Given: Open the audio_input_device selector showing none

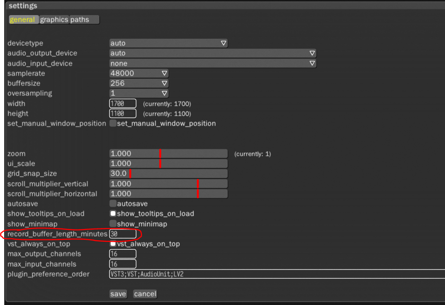Looking at the screenshot, I should (x=213, y=63).
